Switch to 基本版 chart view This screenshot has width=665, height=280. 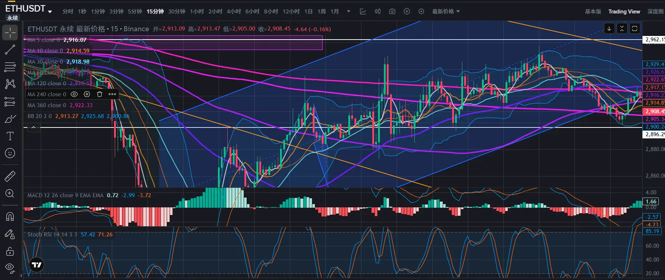click(593, 11)
